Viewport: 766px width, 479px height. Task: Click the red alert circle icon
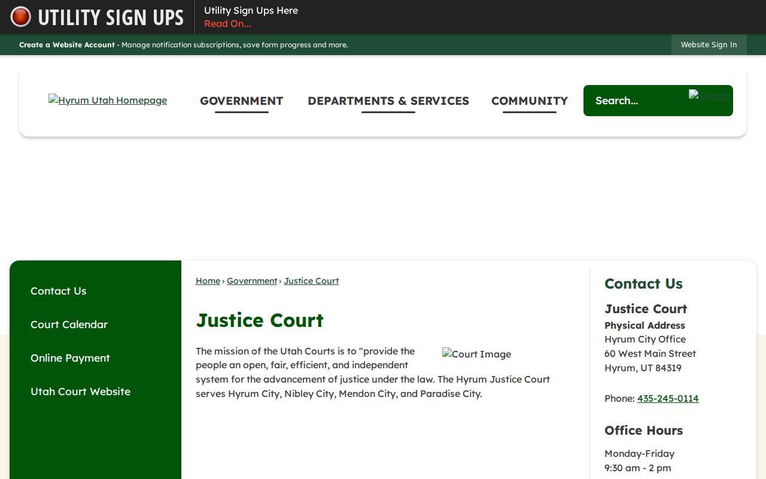coord(20,17)
